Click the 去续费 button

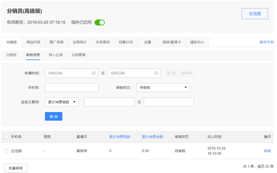point(255,14)
